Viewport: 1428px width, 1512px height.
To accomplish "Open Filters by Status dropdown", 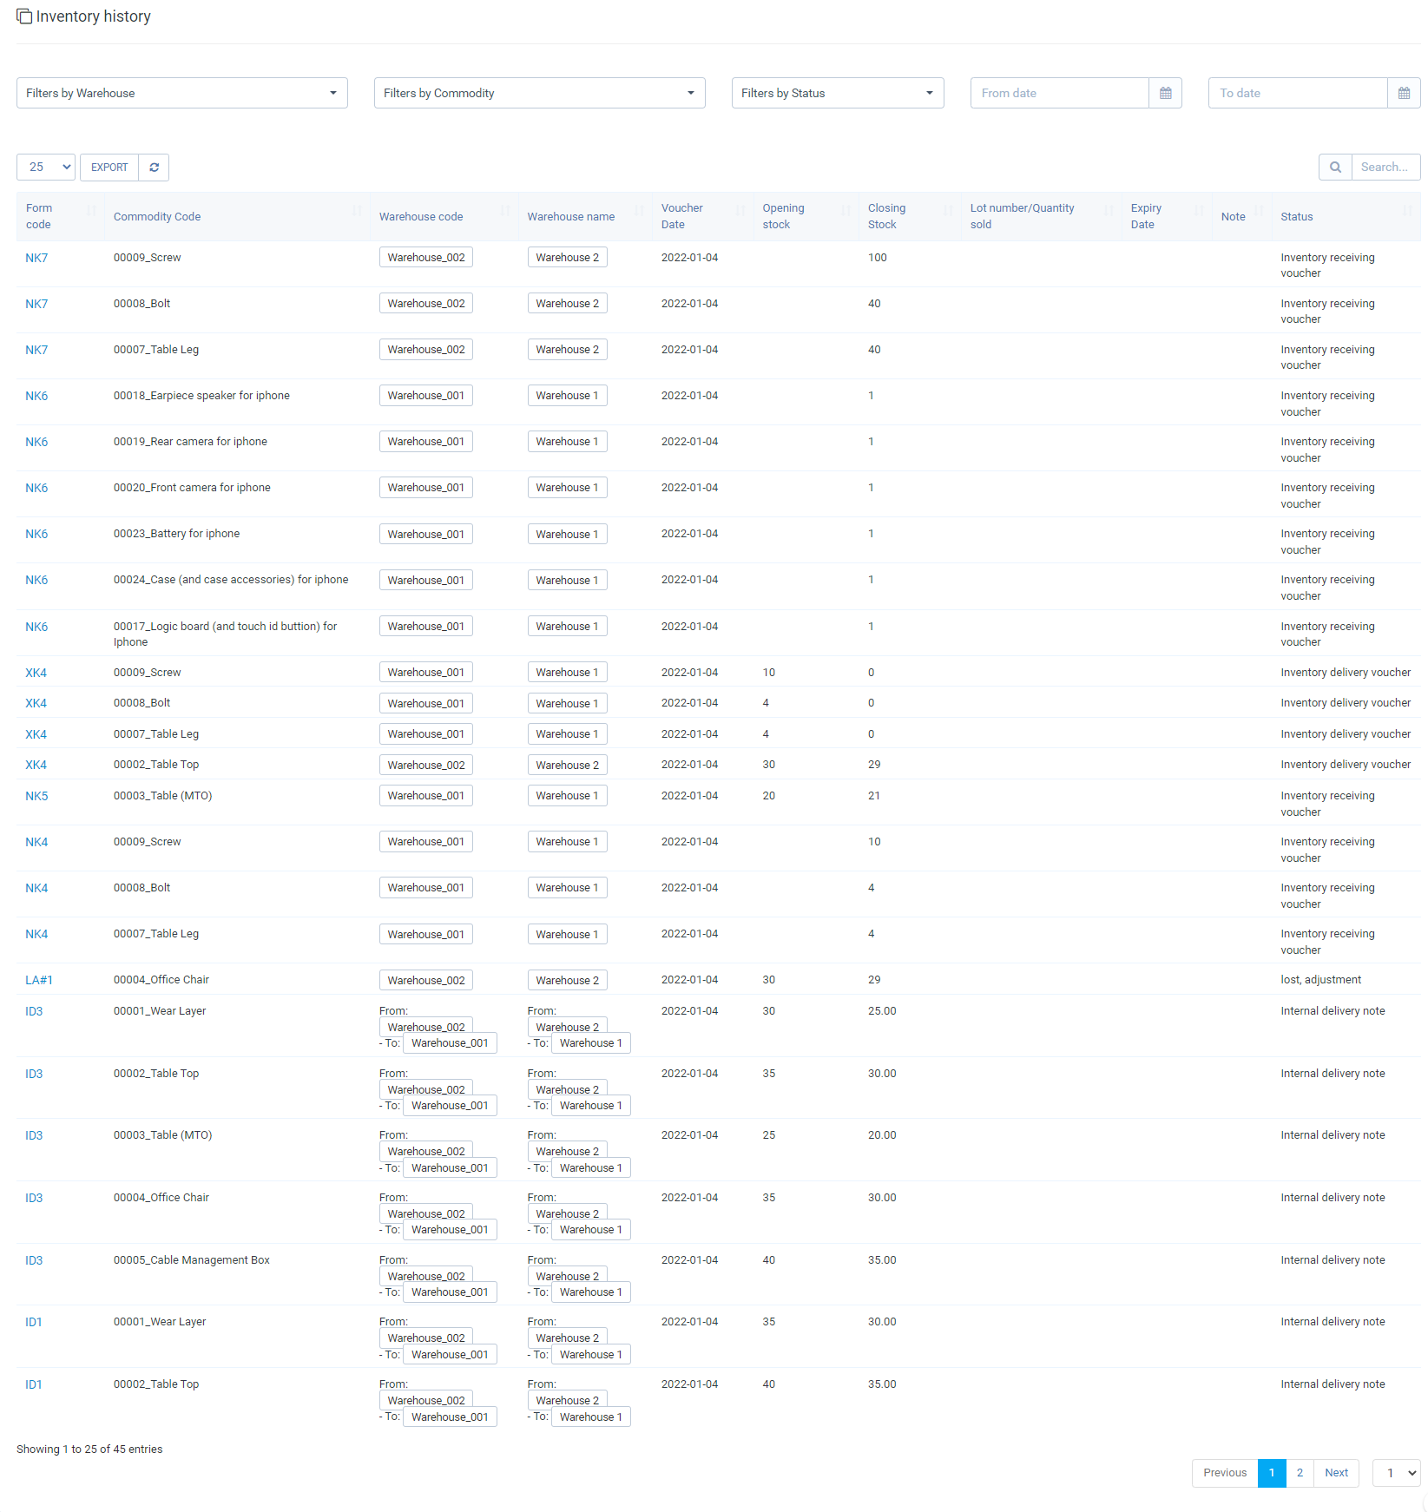I will (x=838, y=93).
